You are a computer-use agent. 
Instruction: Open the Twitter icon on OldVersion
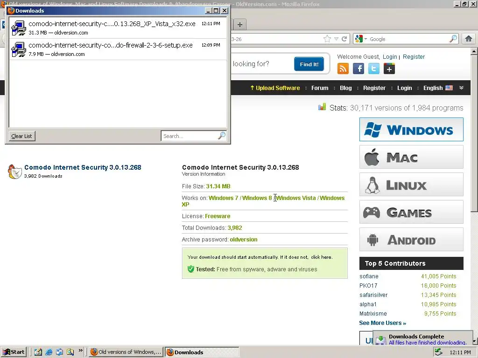(x=374, y=69)
